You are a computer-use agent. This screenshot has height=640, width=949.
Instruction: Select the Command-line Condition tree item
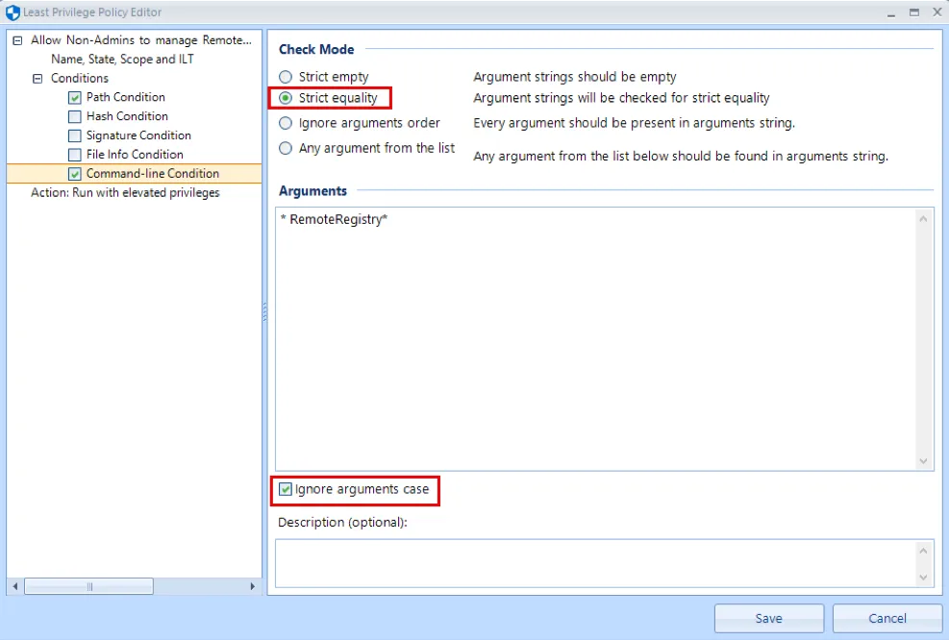click(x=152, y=174)
